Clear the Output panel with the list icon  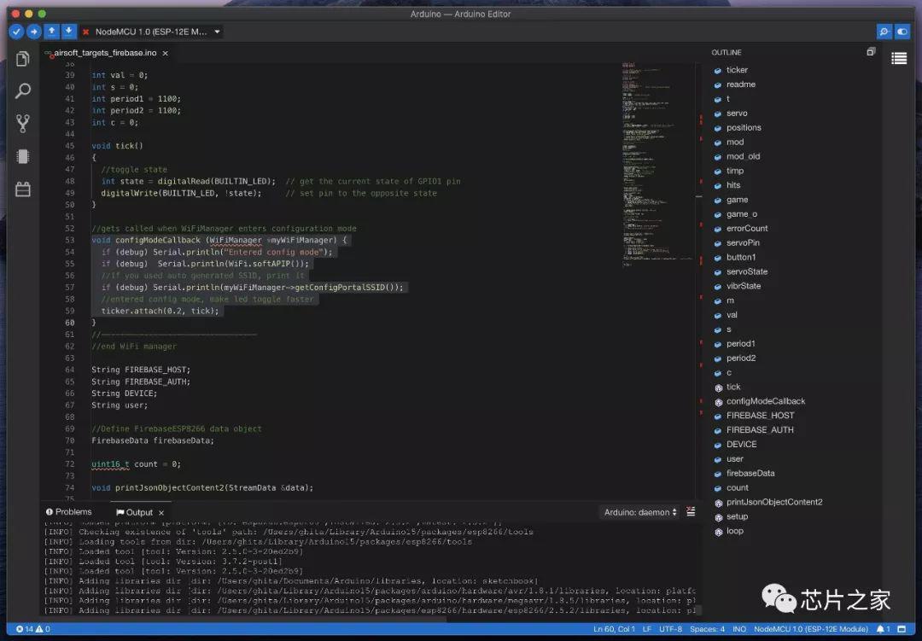tap(691, 511)
